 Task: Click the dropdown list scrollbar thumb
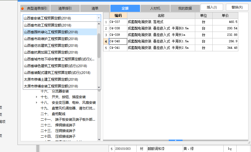[99, 46]
